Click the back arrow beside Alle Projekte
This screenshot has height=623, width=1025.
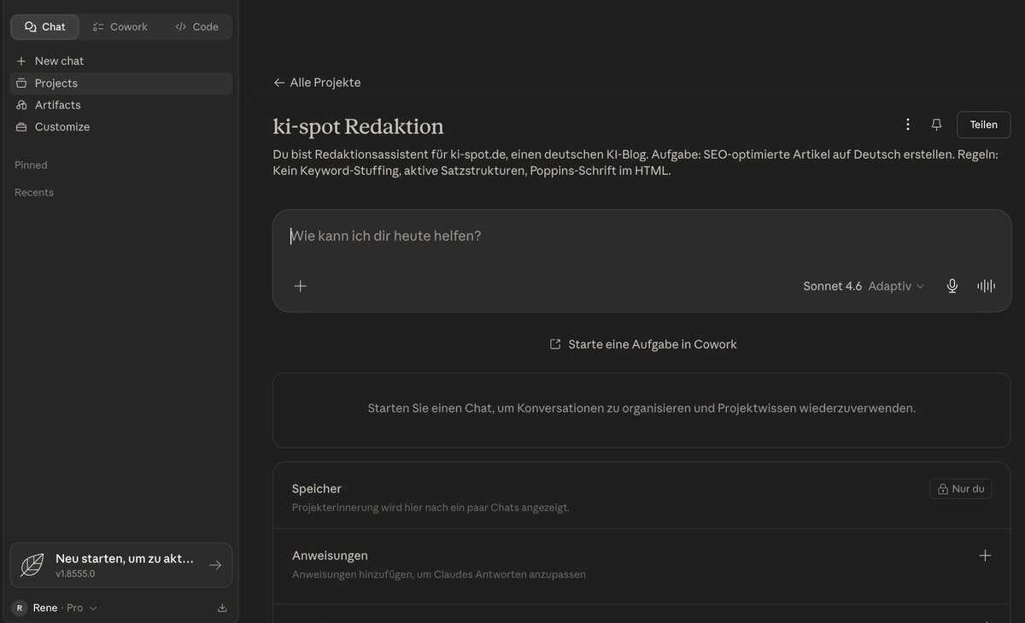pyautogui.click(x=278, y=83)
